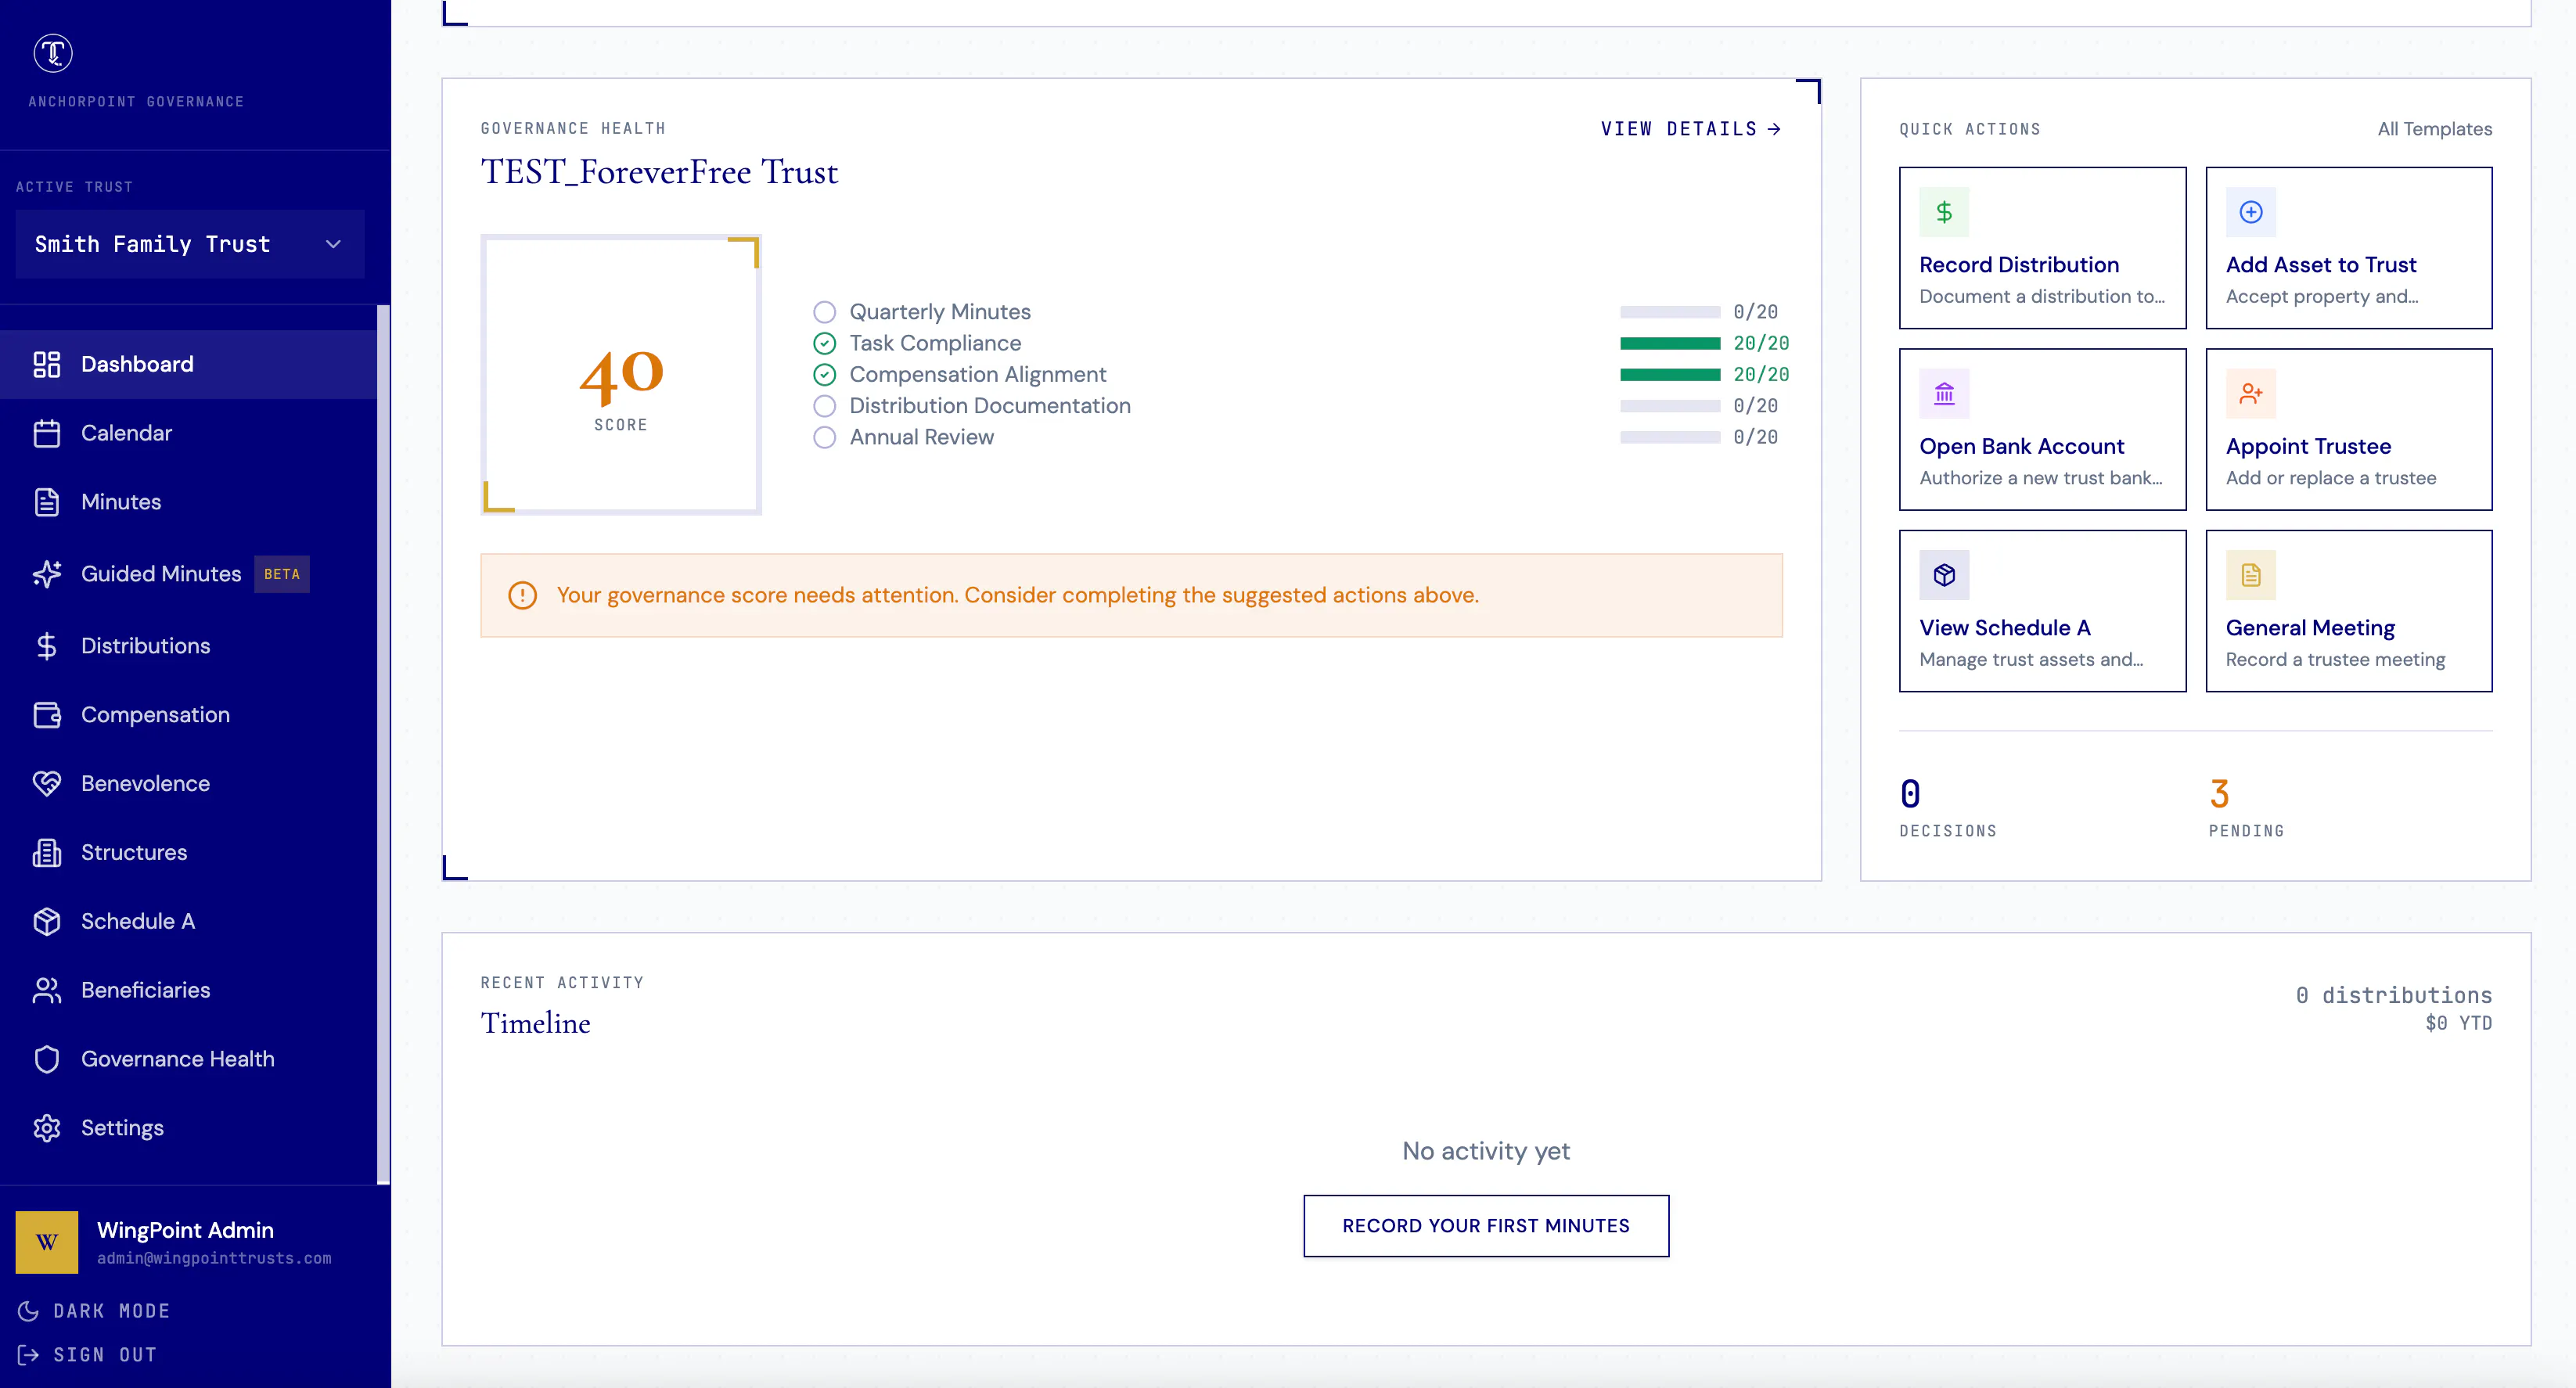Click the Compensation wallet icon
The image size is (2576, 1388).
47,715
